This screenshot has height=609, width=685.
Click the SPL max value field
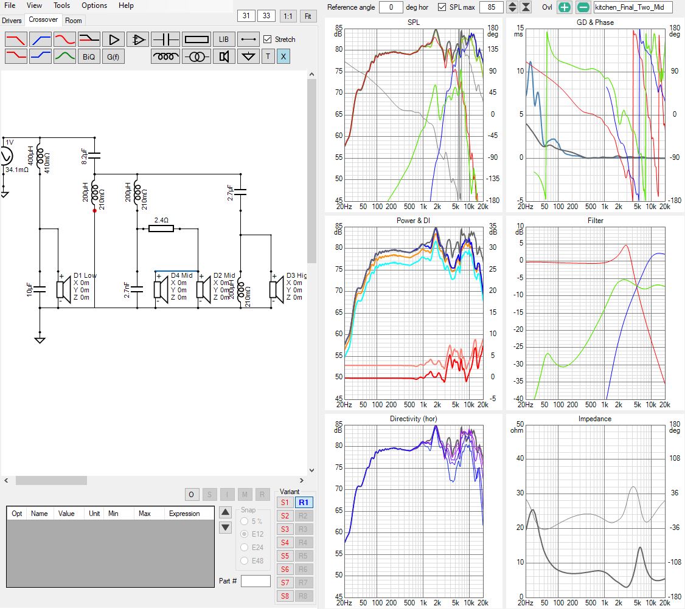tap(492, 7)
